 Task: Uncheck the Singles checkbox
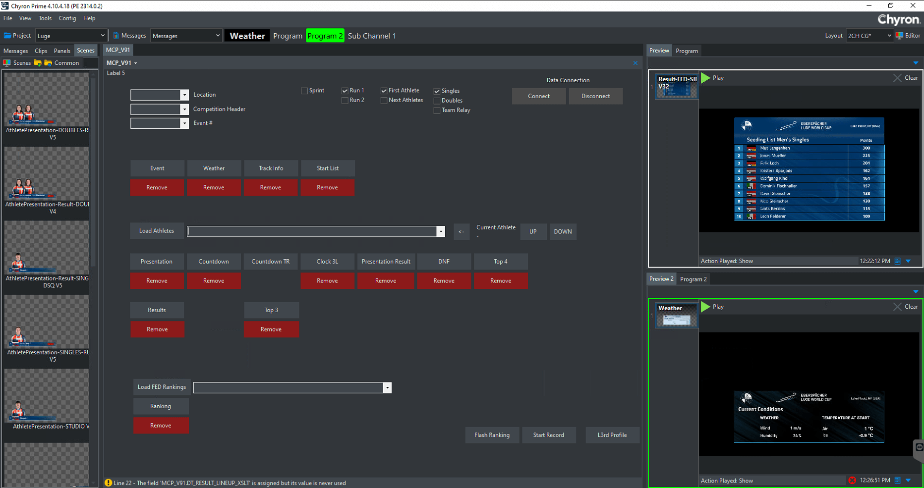coord(437,91)
